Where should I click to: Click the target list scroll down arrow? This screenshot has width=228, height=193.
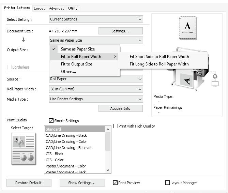108,170
